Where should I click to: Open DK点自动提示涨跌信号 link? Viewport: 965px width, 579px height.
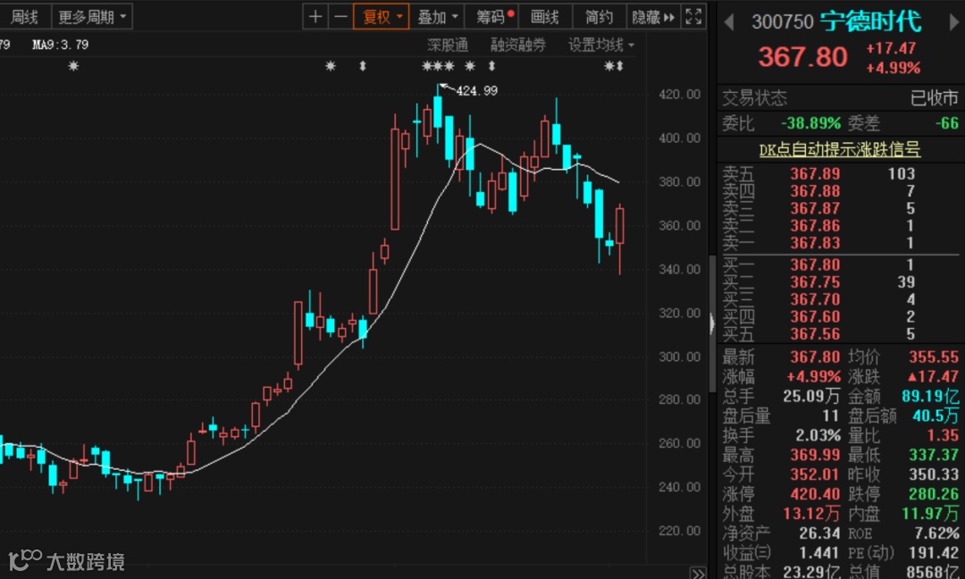(x=839, y=149)
